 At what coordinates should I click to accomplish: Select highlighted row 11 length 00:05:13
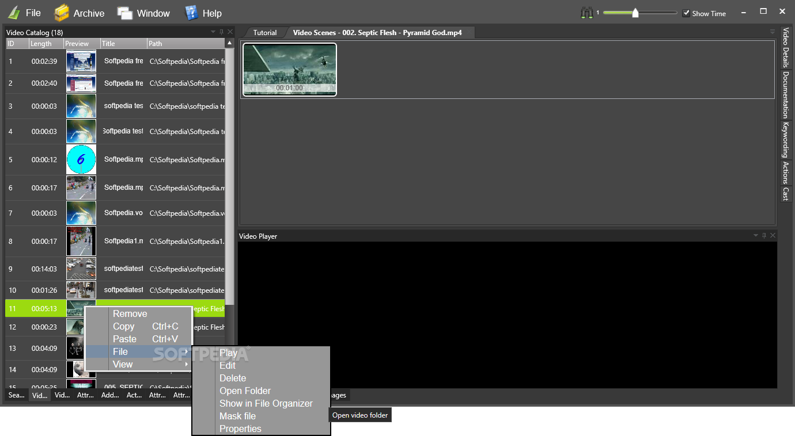point(44,309)
